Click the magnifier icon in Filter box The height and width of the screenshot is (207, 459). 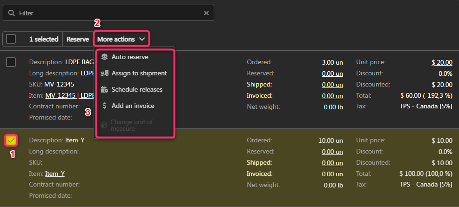11,13
